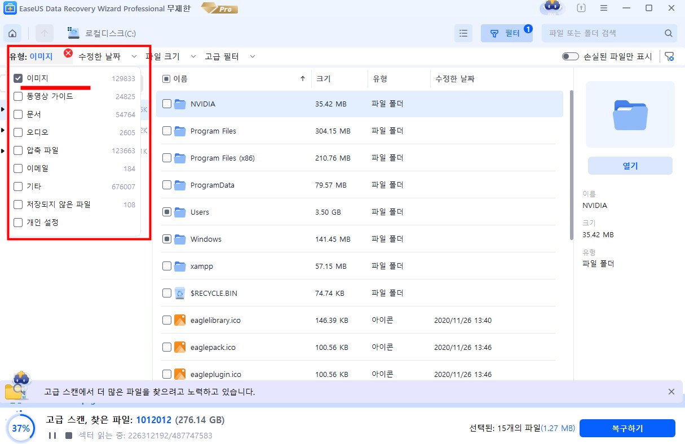Expand the 고급 필터 dropdown
685x444 pixels.
229,56
